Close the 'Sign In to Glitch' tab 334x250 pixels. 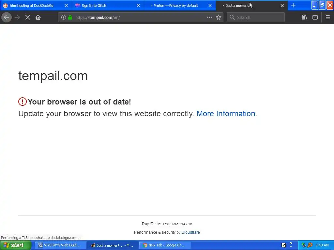(138, 6)
